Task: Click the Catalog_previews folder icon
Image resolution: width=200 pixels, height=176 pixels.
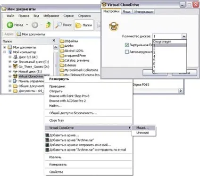Action: coord(62,60)
